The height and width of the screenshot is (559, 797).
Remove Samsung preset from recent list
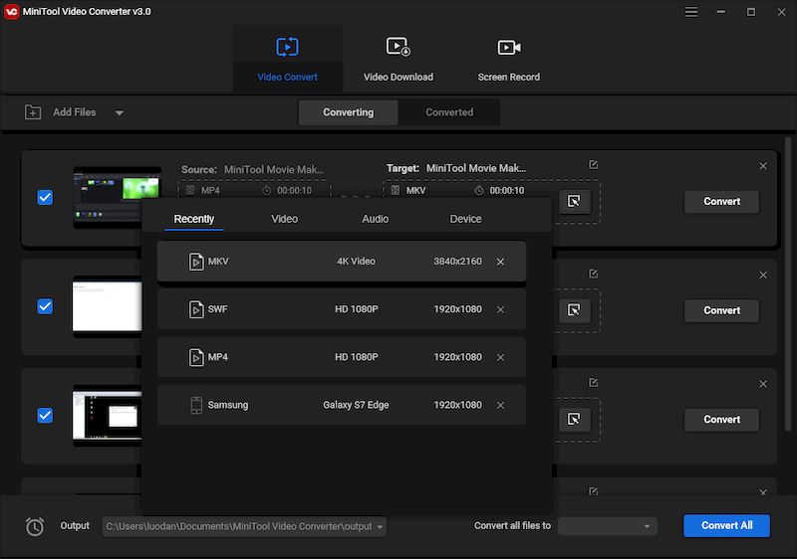tap(501, 405)
